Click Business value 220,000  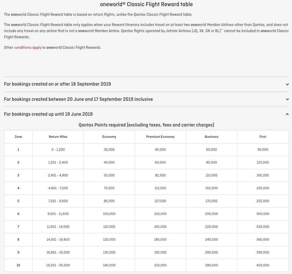click(212, 227)
